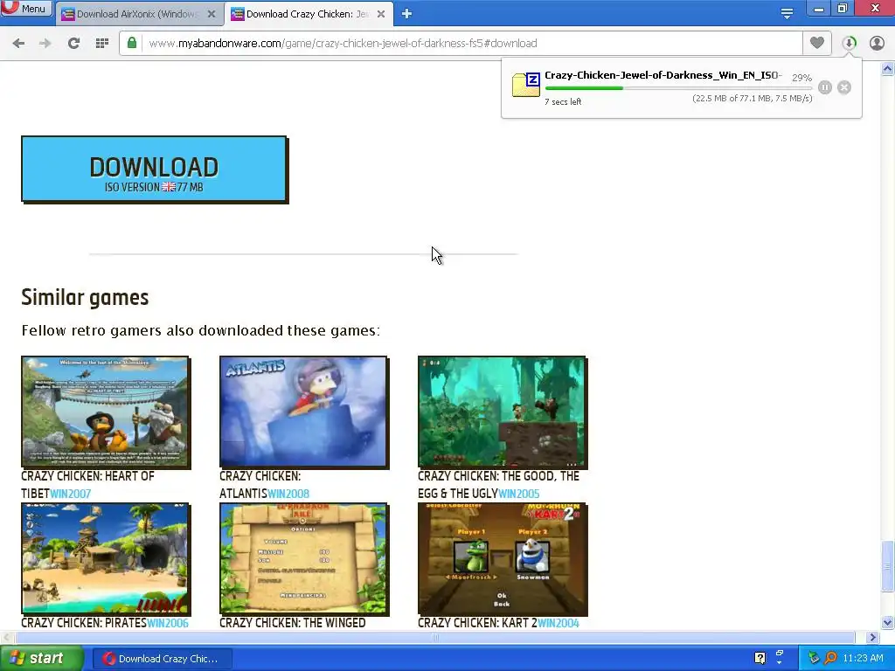Viewport: 895px width, 671px height.
Task: Open Crazy Chicken: Kart 2 thumbnail
Action: 503,558
